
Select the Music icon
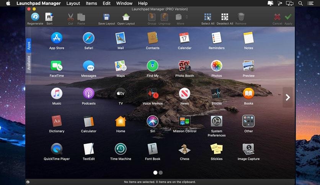(x=57, y=94)
